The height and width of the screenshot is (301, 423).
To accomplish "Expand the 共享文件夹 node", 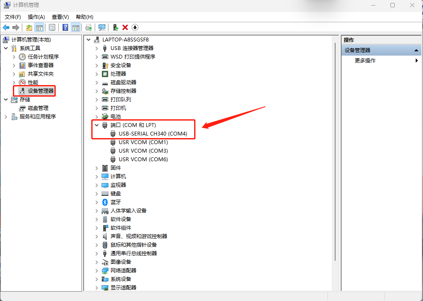I will point(14,74).
